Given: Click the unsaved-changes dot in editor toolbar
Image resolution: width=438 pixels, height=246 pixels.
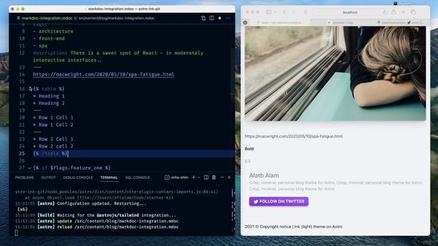Looking at the screenshot, I should [x=220, y=18].
